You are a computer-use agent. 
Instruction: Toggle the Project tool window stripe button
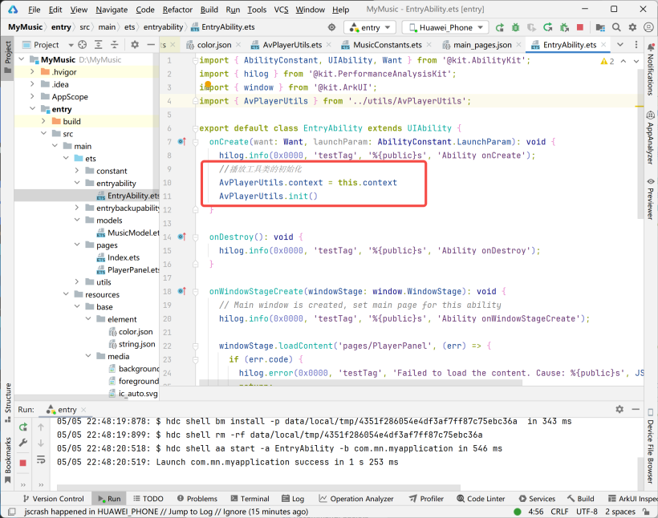7,57
